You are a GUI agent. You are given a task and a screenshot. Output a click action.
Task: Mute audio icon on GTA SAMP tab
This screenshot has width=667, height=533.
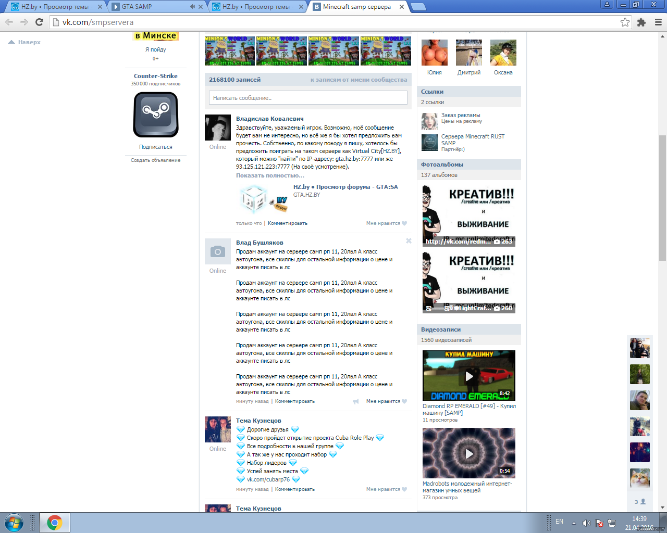pyautogui.click(x=192, y=7)
